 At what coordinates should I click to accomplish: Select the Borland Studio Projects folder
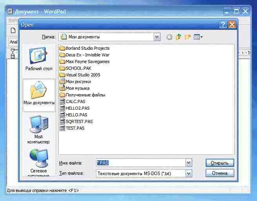[84, 48]
